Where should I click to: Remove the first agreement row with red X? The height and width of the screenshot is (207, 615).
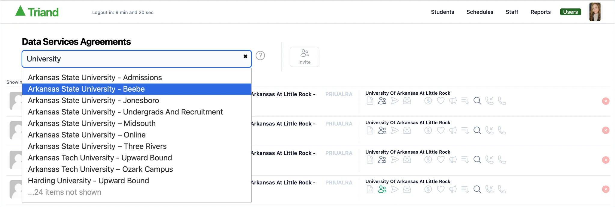606,101
